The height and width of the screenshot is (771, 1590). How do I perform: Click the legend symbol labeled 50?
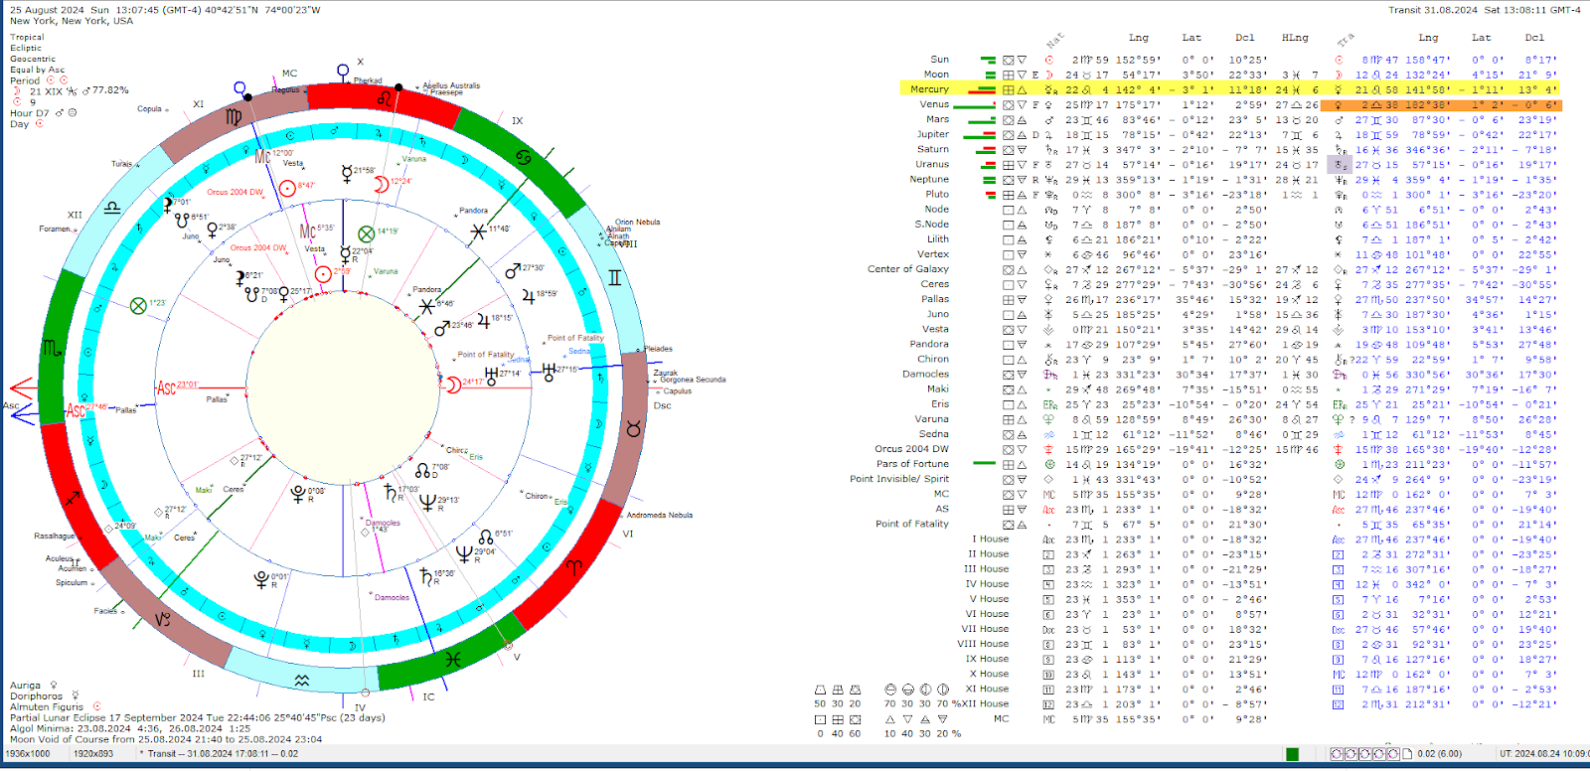pos(820,690)
